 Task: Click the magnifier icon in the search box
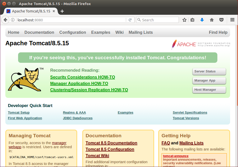click(139, 20)
